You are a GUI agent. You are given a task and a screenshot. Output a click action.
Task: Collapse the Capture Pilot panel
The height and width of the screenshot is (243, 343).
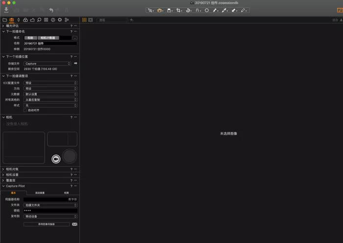click(3, 186)
